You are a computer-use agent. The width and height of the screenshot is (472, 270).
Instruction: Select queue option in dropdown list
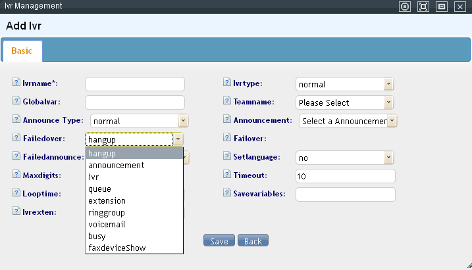(99, 189)
